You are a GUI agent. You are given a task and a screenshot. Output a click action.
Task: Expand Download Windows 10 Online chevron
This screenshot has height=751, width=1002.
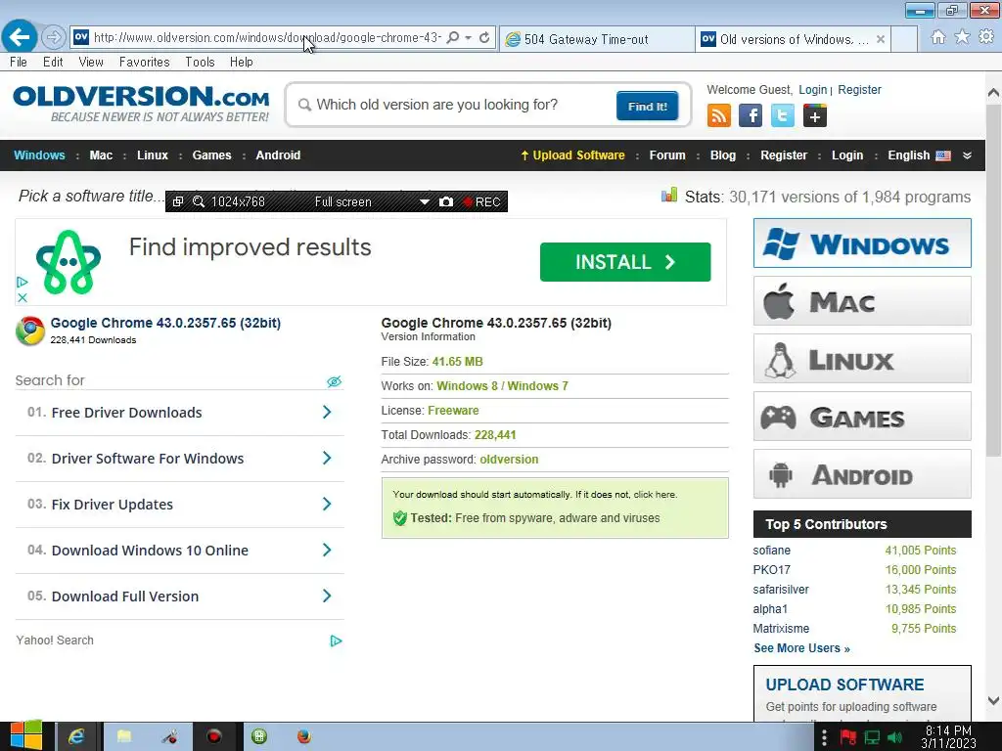click(x=327, y=550)
